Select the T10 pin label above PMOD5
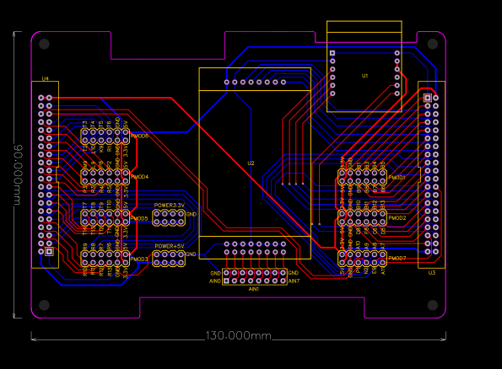The image size is (502, 369). click(x=109, y=204)
